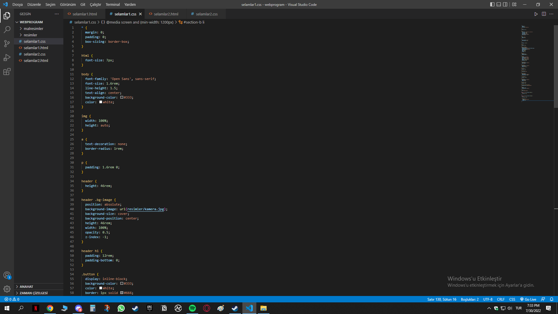This screenshot has width=558, height=314.
Task: Open the feedback icon in status bar
Action: tap(543, 299)
